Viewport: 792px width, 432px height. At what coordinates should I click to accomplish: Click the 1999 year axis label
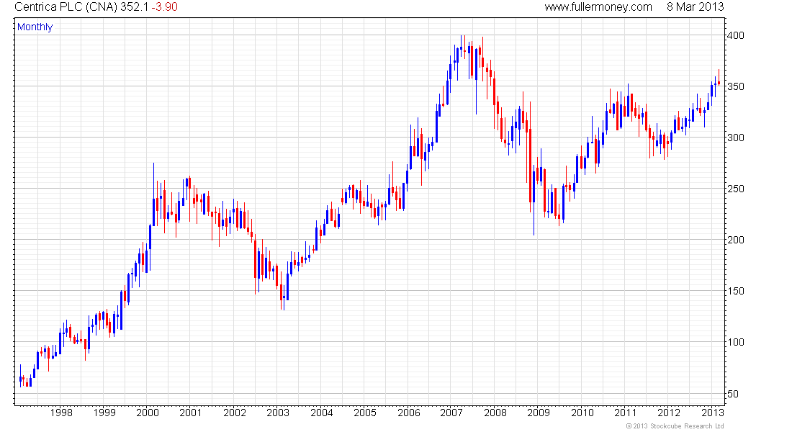click(104, 413)
